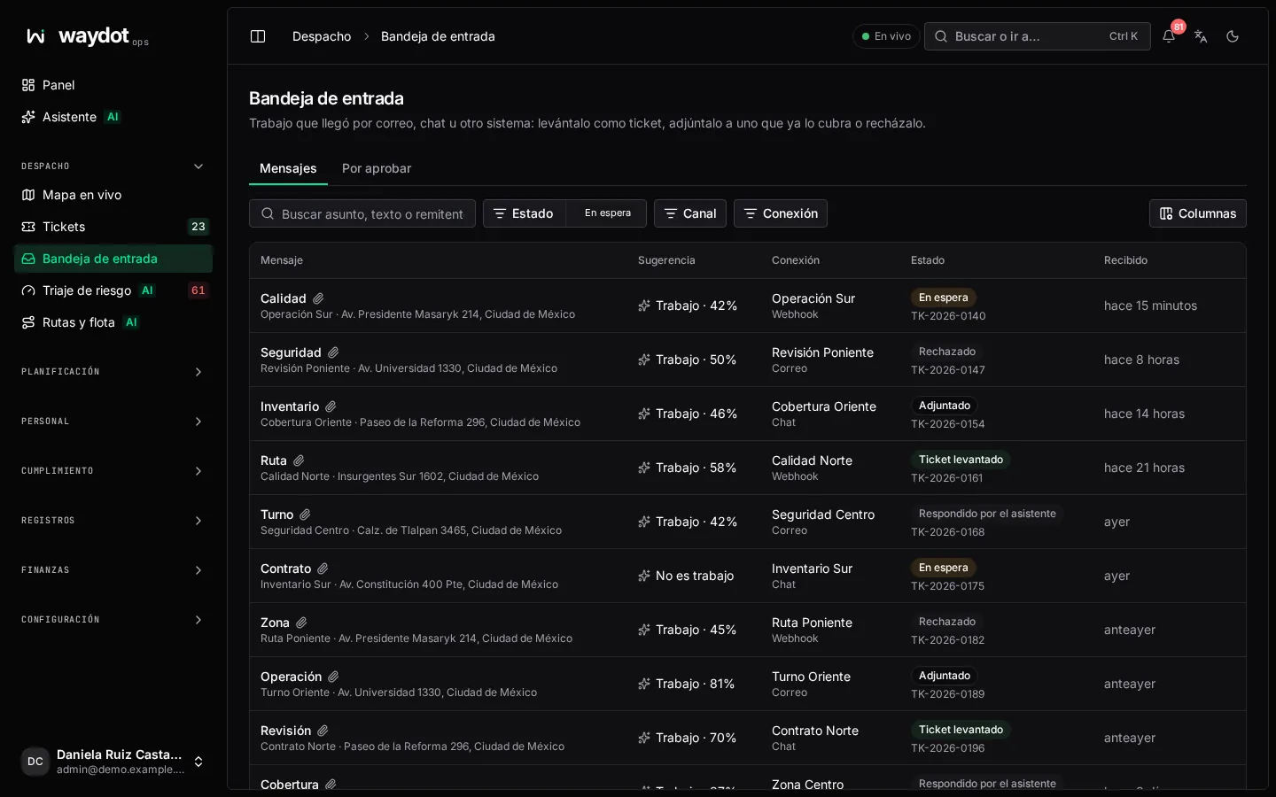Switch to the Por aprobar tab
The width and height of the screenshot is (1276, 797).
(377, 168)
